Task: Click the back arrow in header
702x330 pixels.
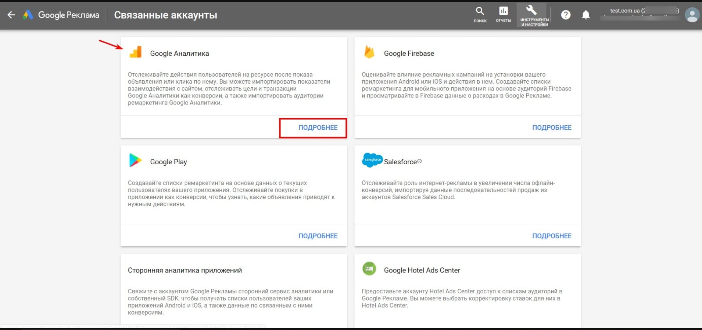Action: [x=11, y=15]
